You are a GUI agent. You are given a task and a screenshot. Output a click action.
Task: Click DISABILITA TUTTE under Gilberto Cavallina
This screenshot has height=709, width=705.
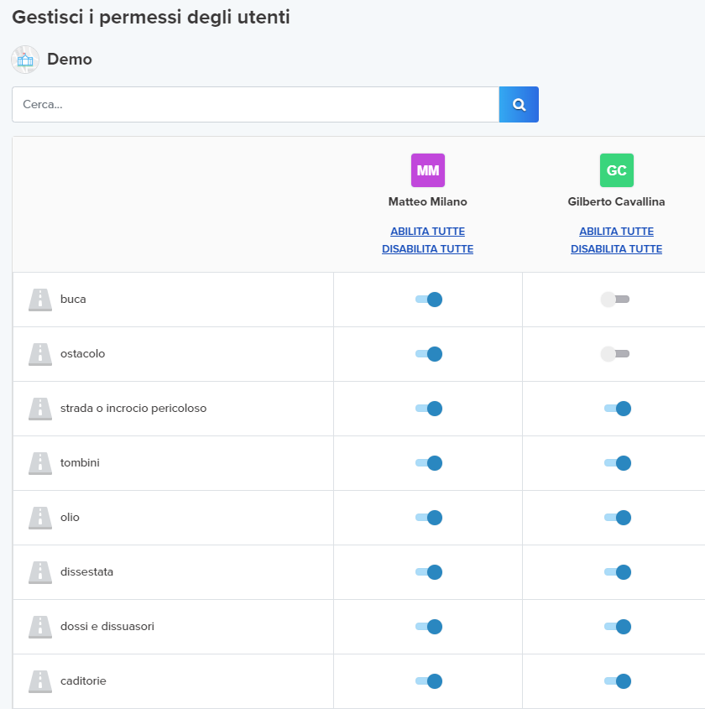click(x=617, y=249)
